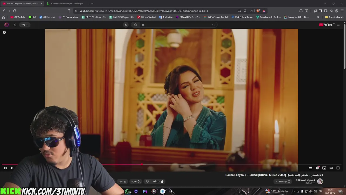346x195 pixels.
Task: Open the apps grid in the bookmarks bar
Action: click(4, 17)
